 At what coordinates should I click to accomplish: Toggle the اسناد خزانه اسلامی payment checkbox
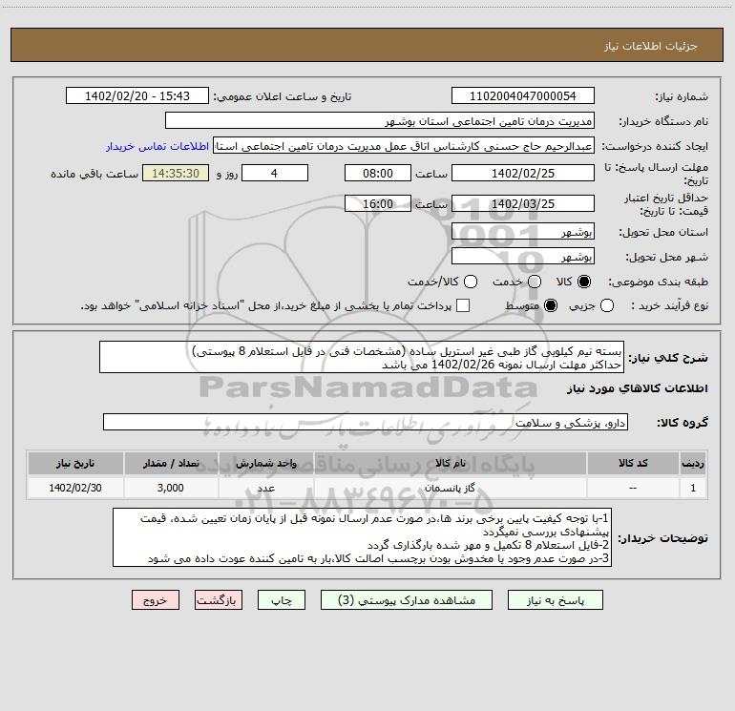463,305
